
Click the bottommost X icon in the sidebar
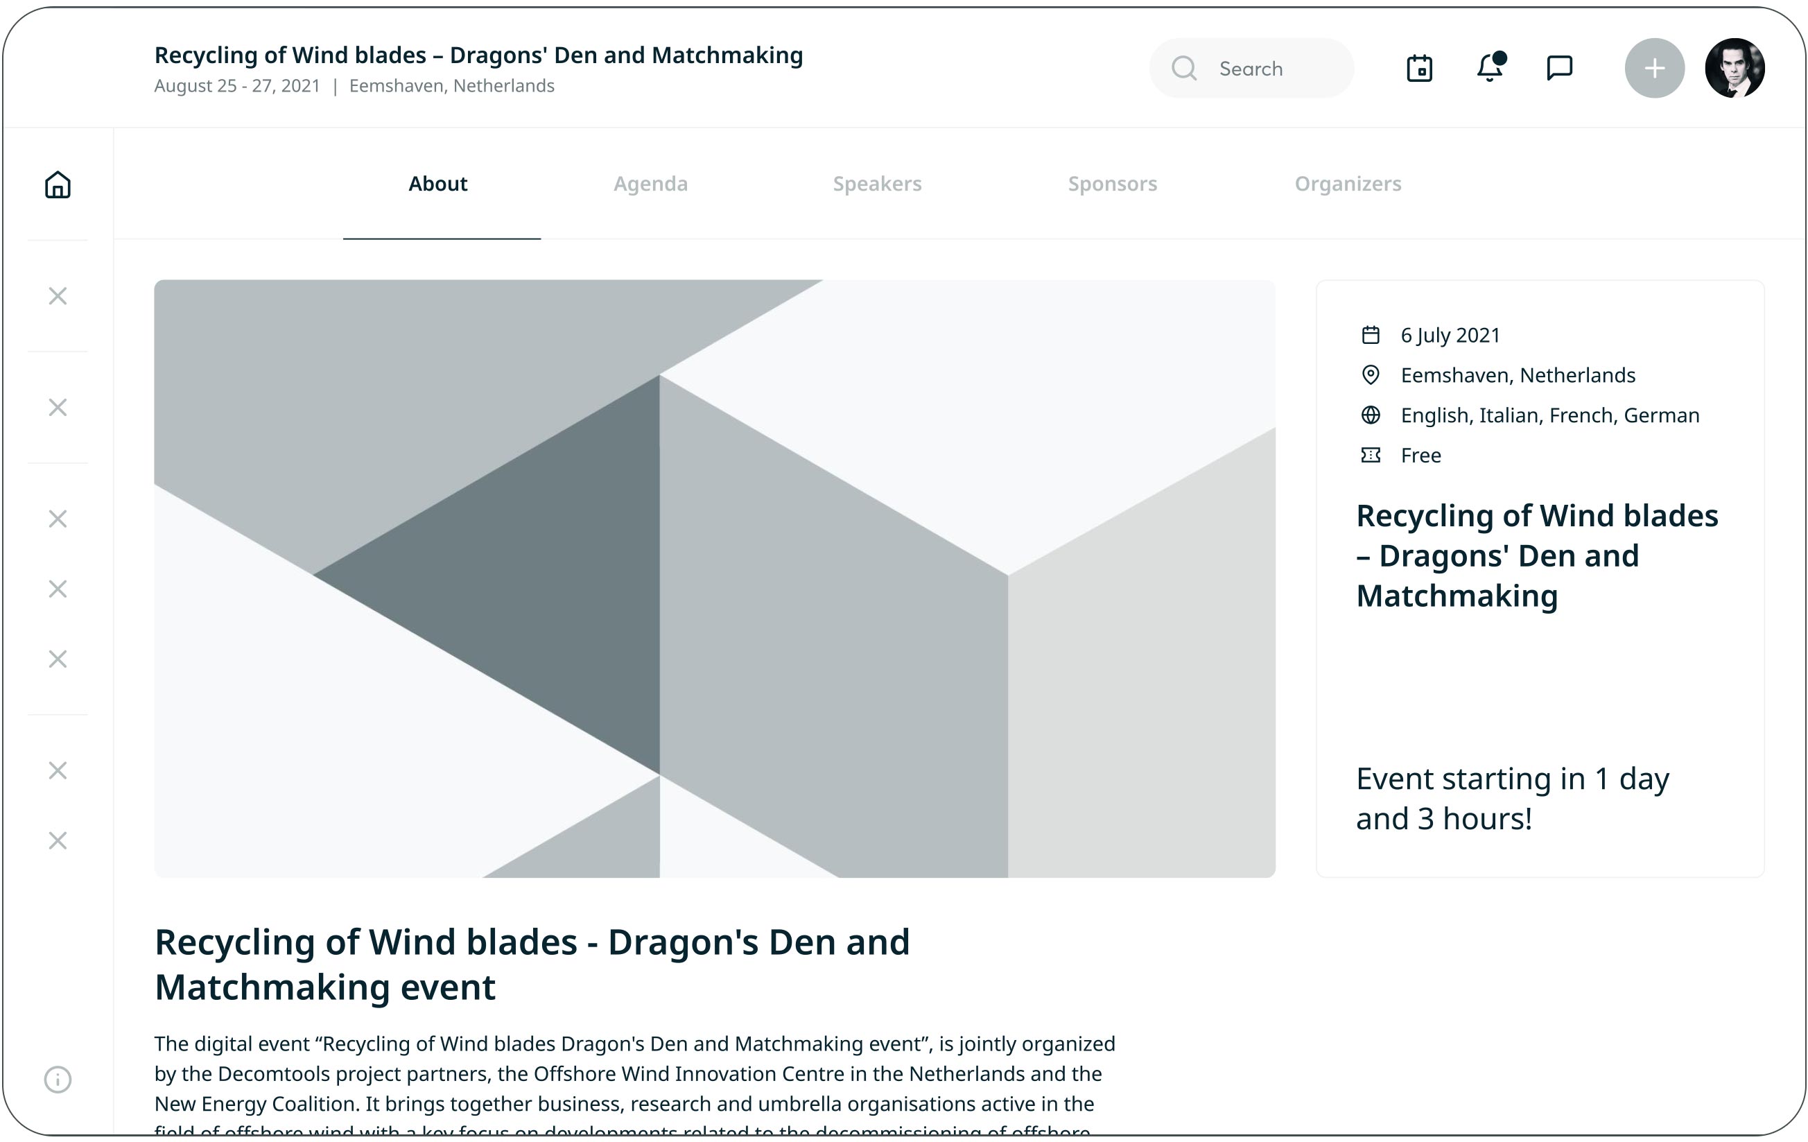[x=58, y=840]
